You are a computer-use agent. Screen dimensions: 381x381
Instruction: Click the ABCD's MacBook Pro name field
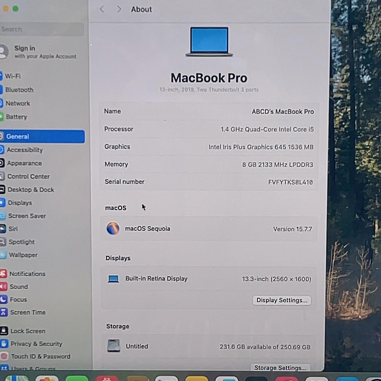(x=209, y=112)
